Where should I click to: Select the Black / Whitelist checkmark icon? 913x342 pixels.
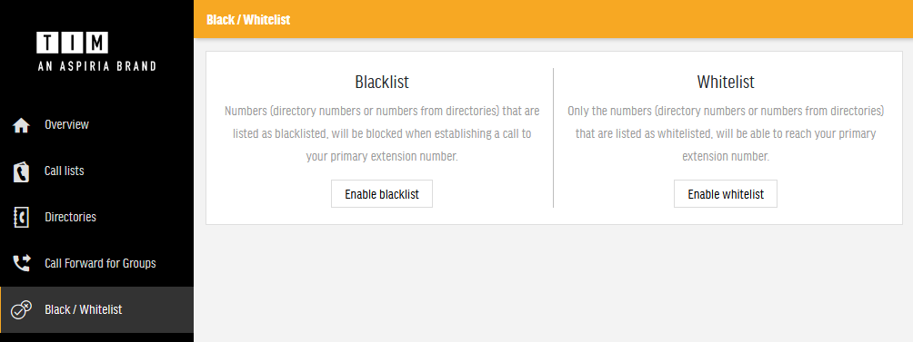click(21, 309)
